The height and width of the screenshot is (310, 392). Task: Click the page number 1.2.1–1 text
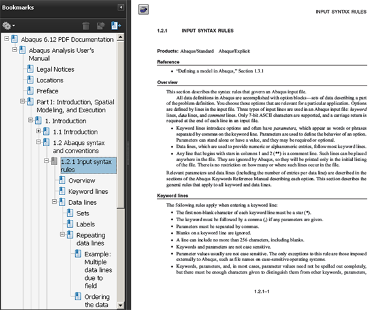tap(262, 292)
